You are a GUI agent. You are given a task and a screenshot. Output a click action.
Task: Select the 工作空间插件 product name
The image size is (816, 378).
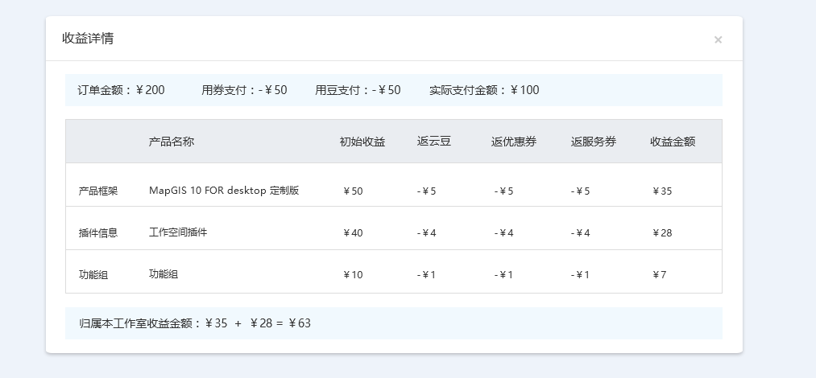pyautogui.click(x=178, y=232)
